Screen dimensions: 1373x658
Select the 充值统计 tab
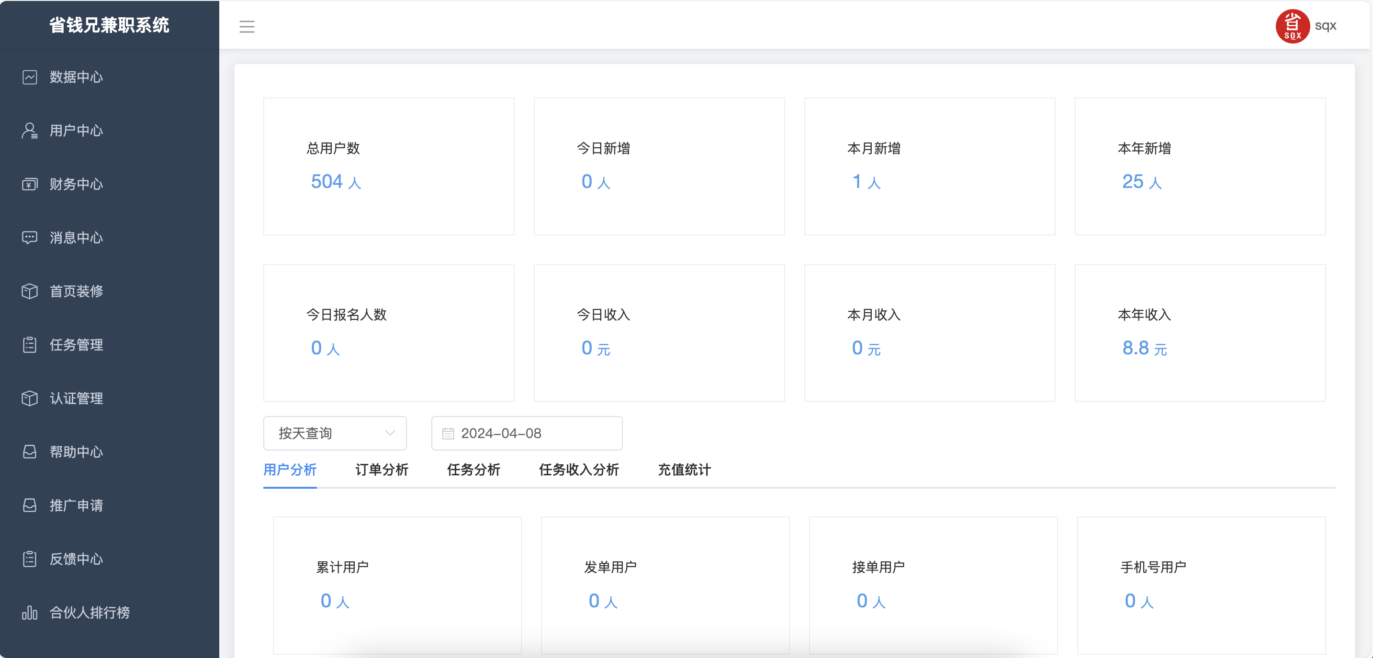685,470
